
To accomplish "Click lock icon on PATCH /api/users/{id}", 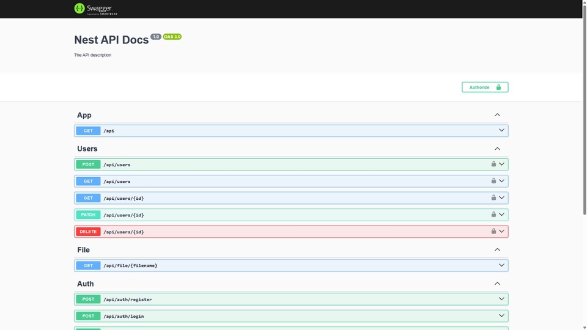I will pos(493,215).
